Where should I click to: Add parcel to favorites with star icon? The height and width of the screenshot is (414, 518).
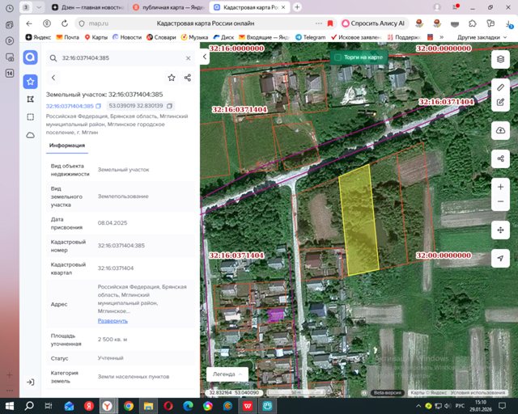click(x=172, y=78)
